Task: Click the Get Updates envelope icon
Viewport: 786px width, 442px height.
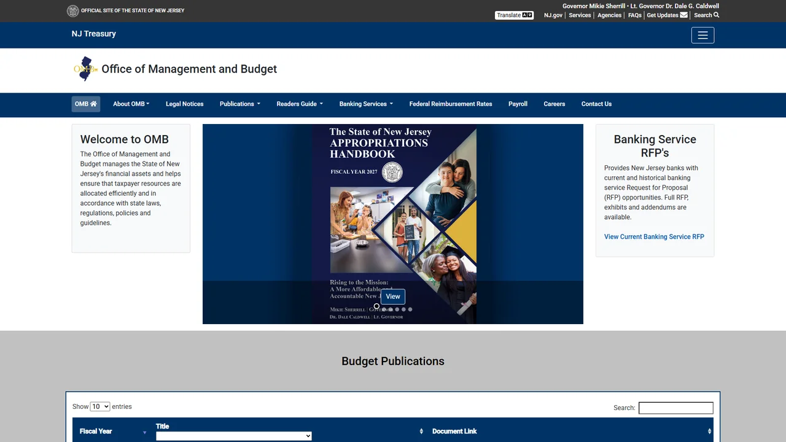Action: coord(683,15)
